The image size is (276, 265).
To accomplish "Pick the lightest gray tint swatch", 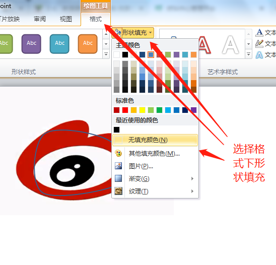I will click(x=116, y=64).
